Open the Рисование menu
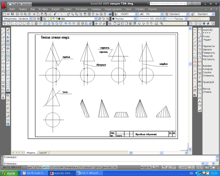Screen dimensions: 220x176 [x=82, y=9]
